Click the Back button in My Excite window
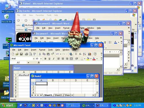 tap(18, 20)
